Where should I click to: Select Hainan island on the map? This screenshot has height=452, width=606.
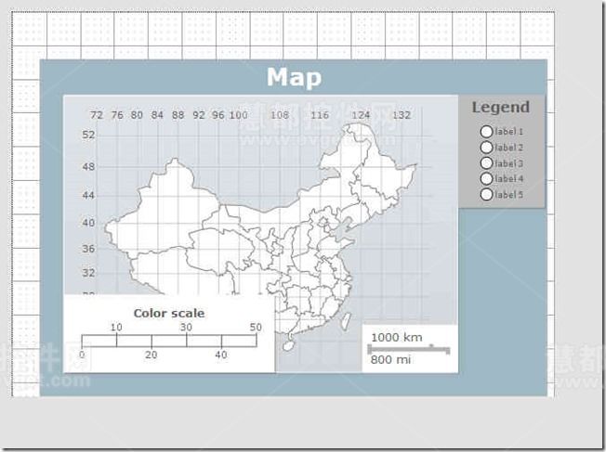[x=288, y=344]
